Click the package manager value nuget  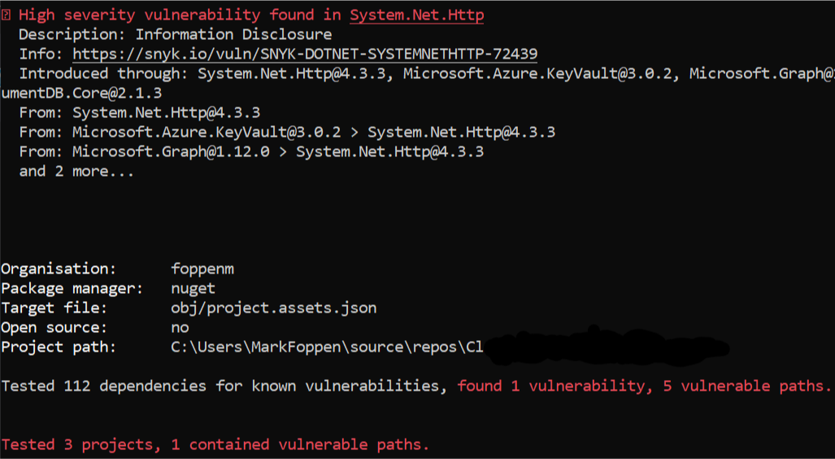[193, 288]
